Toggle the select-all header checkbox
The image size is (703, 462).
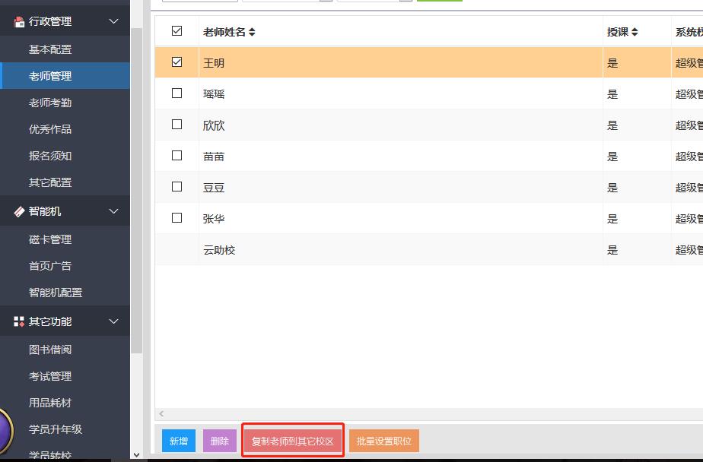coord(177,31)
